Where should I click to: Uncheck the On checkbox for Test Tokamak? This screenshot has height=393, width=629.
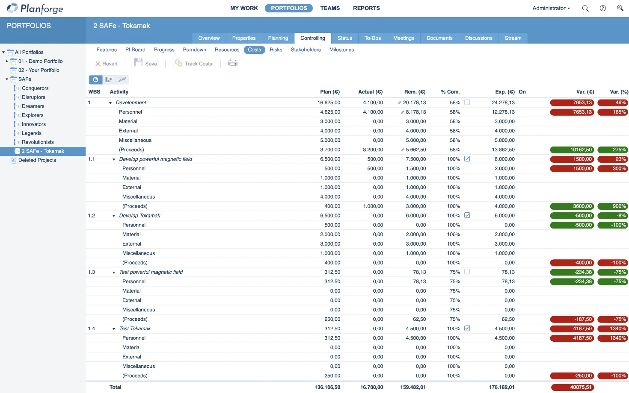pyautogui.click(x=467, y=328)
